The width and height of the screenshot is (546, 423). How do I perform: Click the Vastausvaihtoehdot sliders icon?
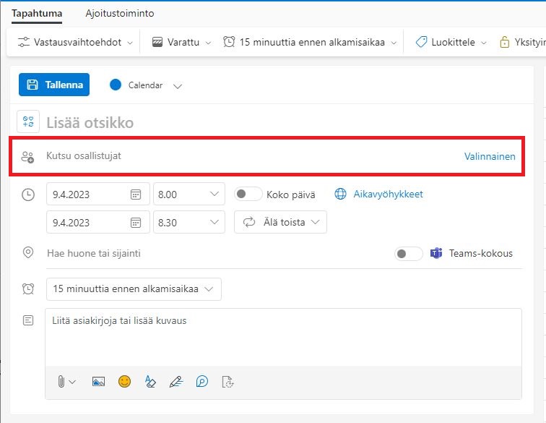pos(24,42)
